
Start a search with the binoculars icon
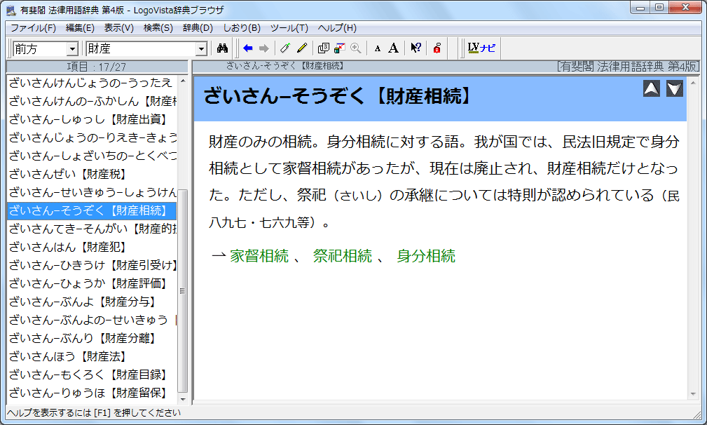point(221,48)
